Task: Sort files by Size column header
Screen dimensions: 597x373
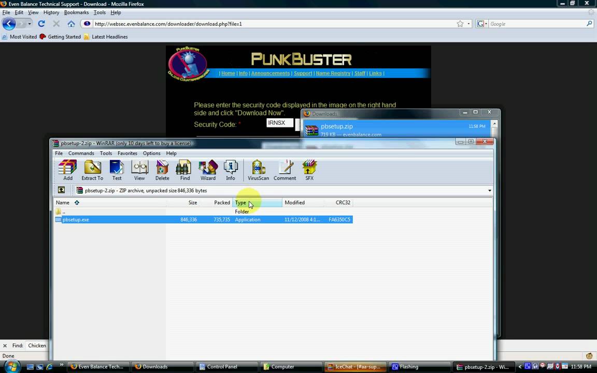Action: [183, 203]
